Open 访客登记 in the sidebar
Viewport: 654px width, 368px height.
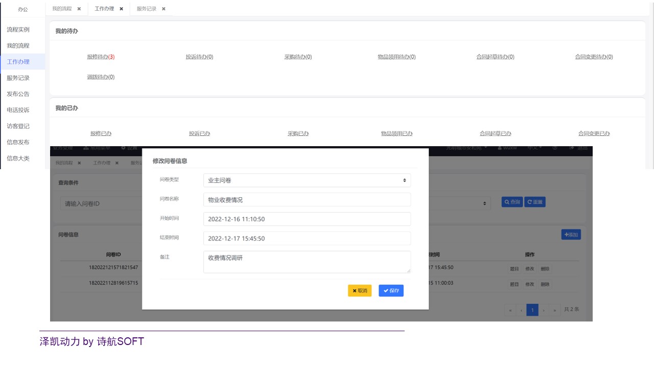point(18,126)
